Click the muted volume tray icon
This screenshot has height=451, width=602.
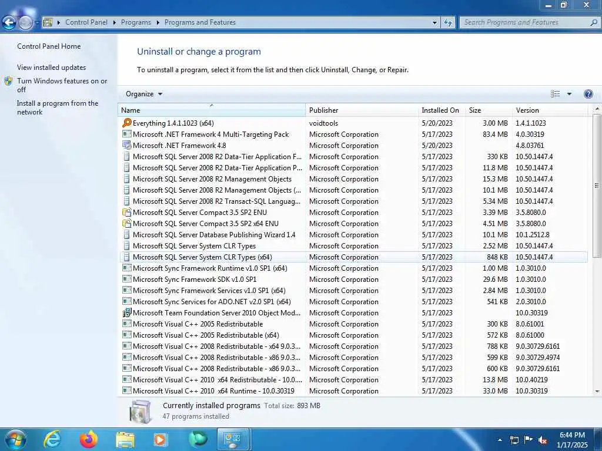[543, 440]
